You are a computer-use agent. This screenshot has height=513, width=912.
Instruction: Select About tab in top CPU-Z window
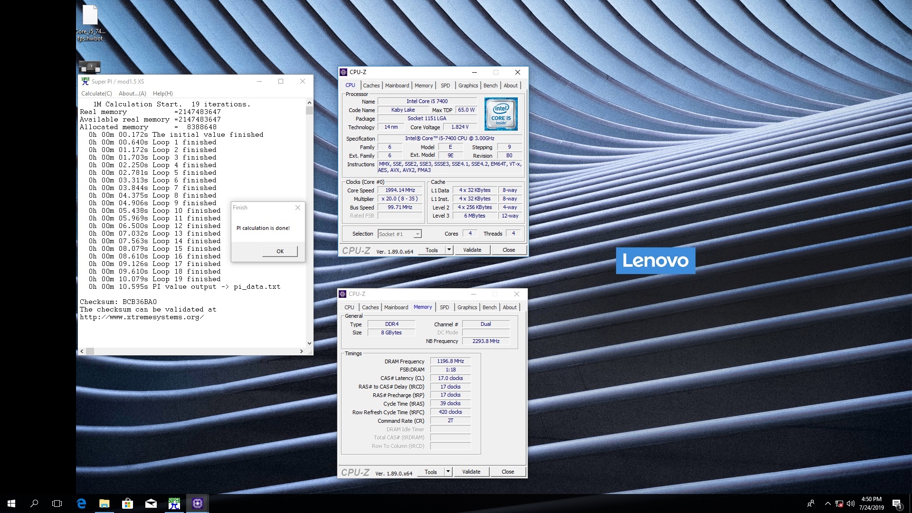[x=511, y=85]
